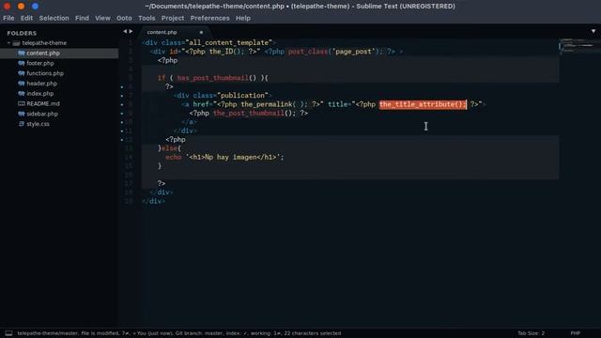Image resolution: width=601 pixels, height=338 pixels.
Task: Change Tab Size: 2 setting
Action: pos(531,333)
